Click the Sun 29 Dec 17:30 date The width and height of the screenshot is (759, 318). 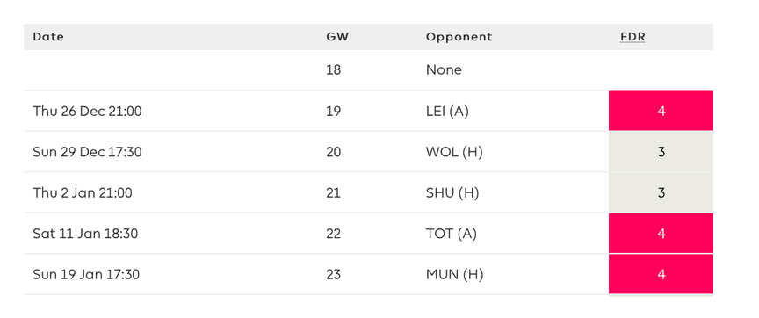point(87,152)
